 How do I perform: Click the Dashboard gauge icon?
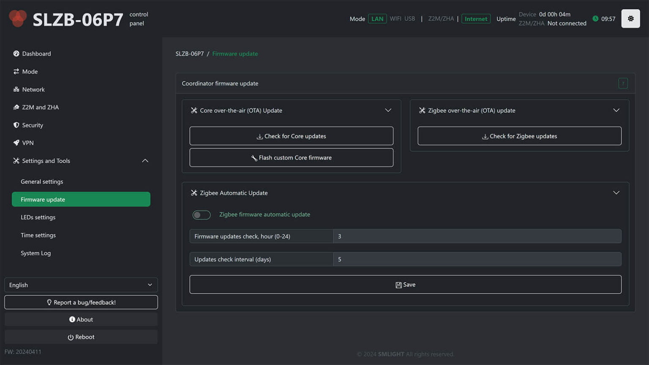point(16,54)
